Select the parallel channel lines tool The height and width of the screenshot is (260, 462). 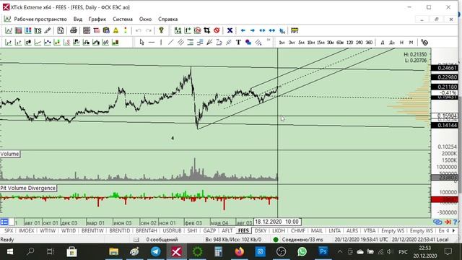pos(180,43)
